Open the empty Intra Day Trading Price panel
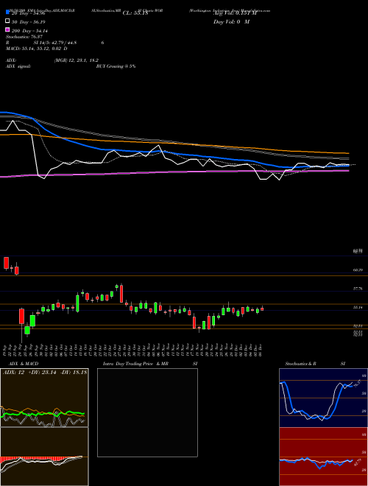The image size is (368, 486). tap(147, 412)
